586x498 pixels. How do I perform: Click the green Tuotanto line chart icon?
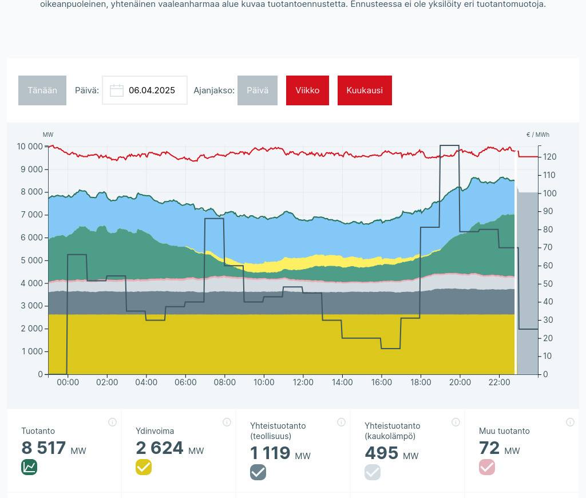click(x=29, y=467)
